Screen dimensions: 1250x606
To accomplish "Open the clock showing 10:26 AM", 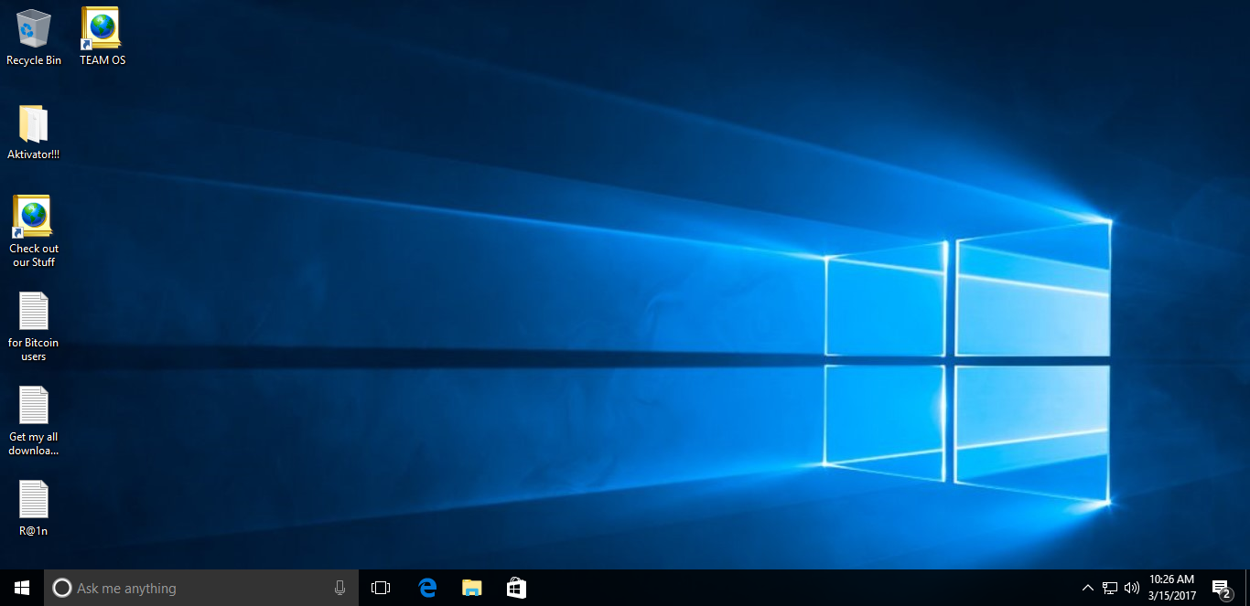I will [x=1171, y=588].
